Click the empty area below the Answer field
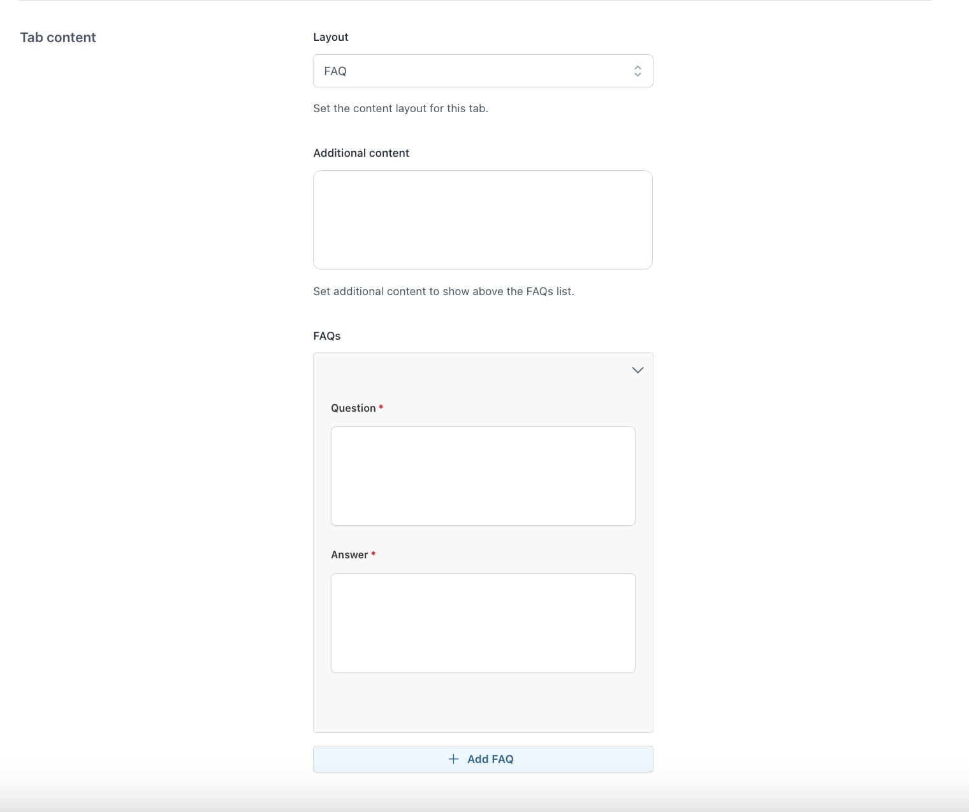Screen dimensions: 969x812 click(483, 702)
